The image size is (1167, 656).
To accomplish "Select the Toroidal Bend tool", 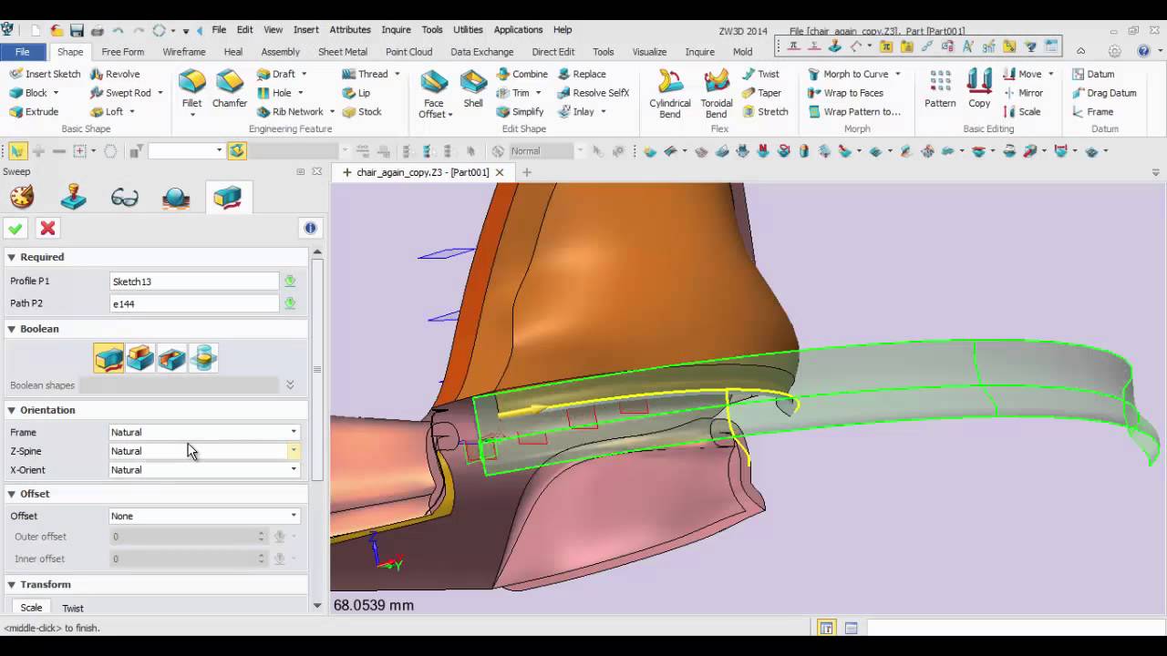I will [x=717, y=93].
